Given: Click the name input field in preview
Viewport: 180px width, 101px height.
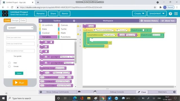Looking at the screenshot, I should (20, 37).
